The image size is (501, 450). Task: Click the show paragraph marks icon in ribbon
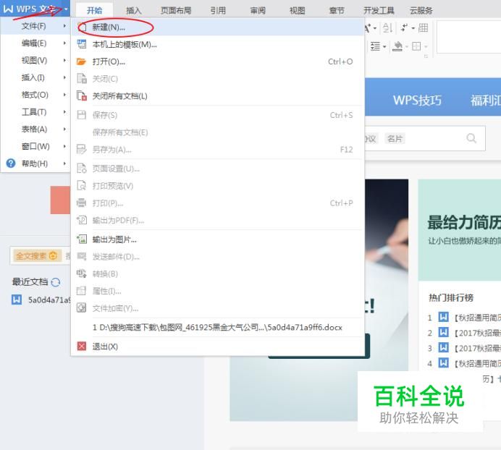(404, 27)
